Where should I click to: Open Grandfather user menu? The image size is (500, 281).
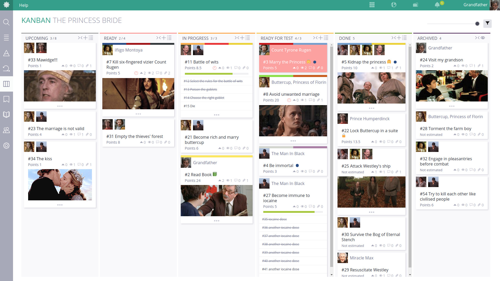click(x=475, y=5)
